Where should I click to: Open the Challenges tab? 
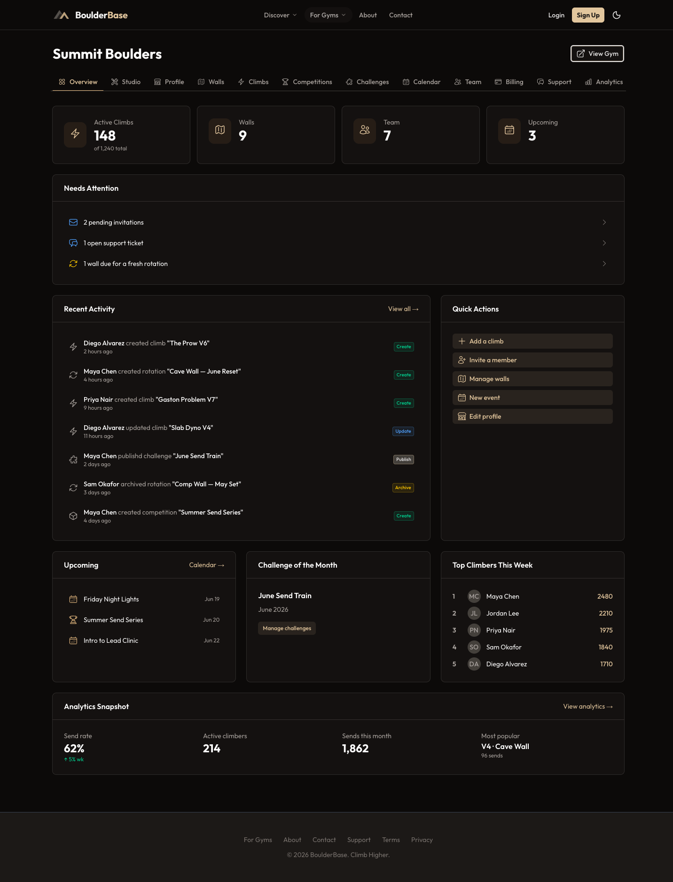coord(368,82)
